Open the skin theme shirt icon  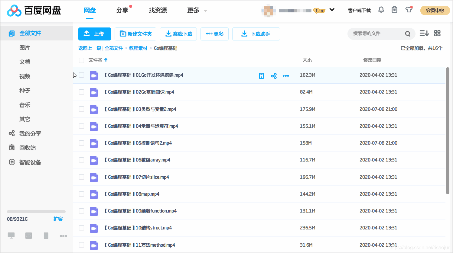409,9
